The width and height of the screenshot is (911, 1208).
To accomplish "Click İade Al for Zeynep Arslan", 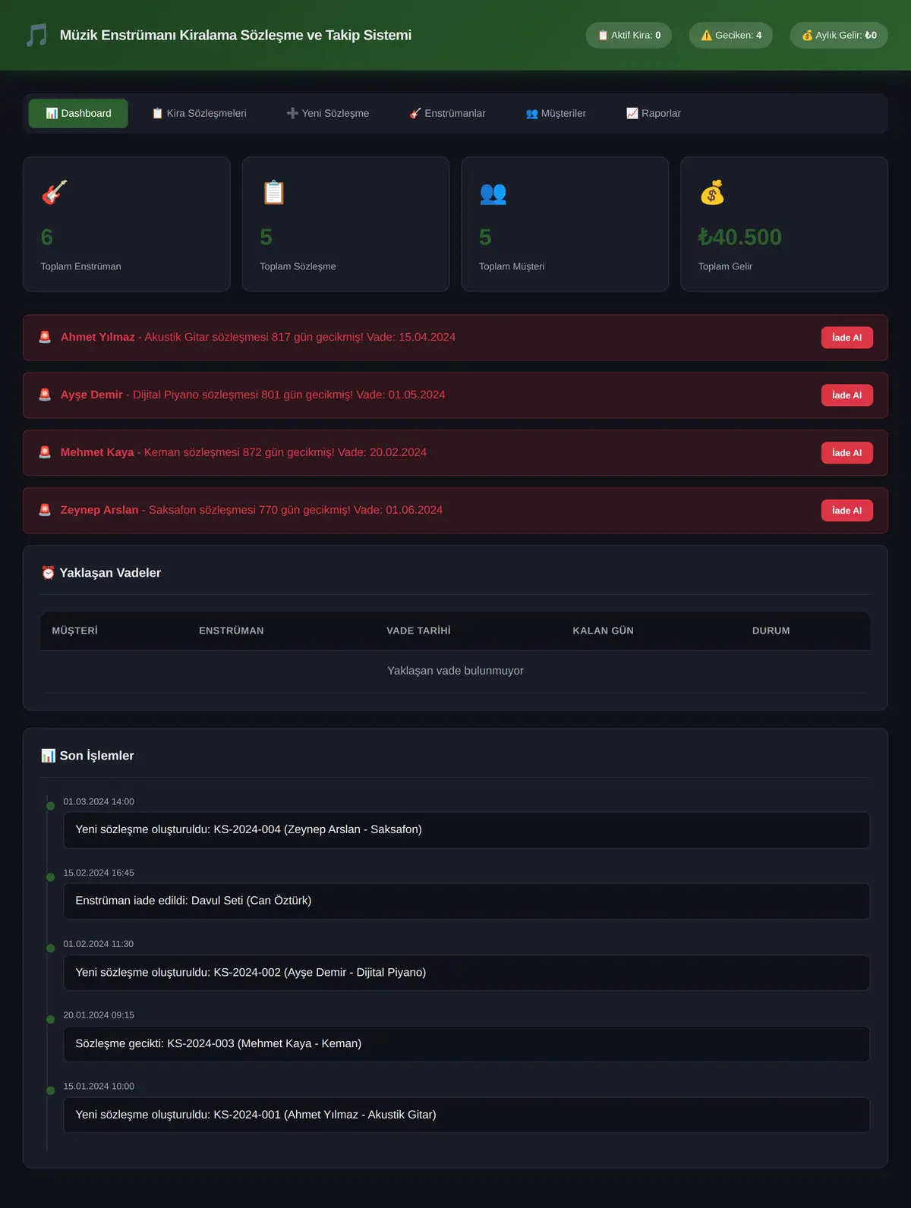I will pos(846,511).
